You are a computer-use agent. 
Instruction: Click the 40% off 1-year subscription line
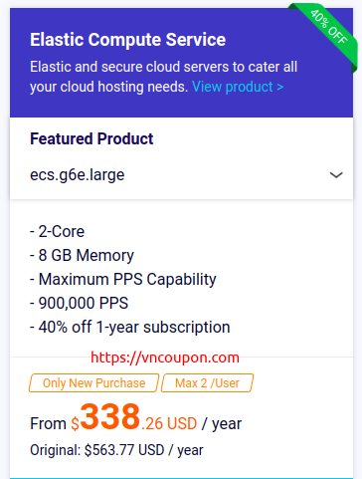130,328
